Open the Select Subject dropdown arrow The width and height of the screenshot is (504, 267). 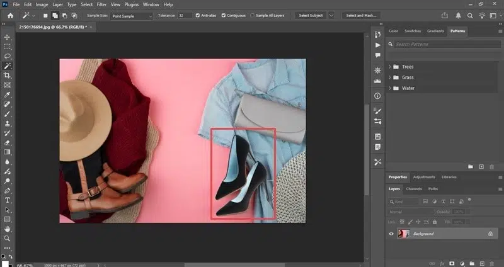point(331,15)
